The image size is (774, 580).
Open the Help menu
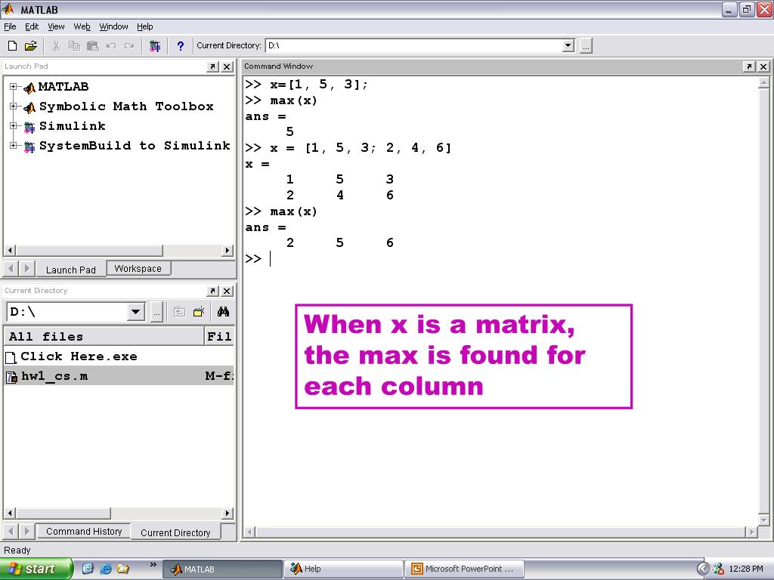[144, 26]
